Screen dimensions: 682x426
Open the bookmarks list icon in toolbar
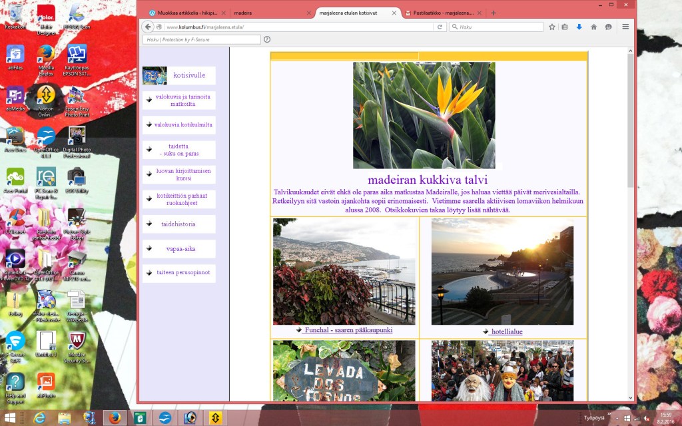pos(565,27)
